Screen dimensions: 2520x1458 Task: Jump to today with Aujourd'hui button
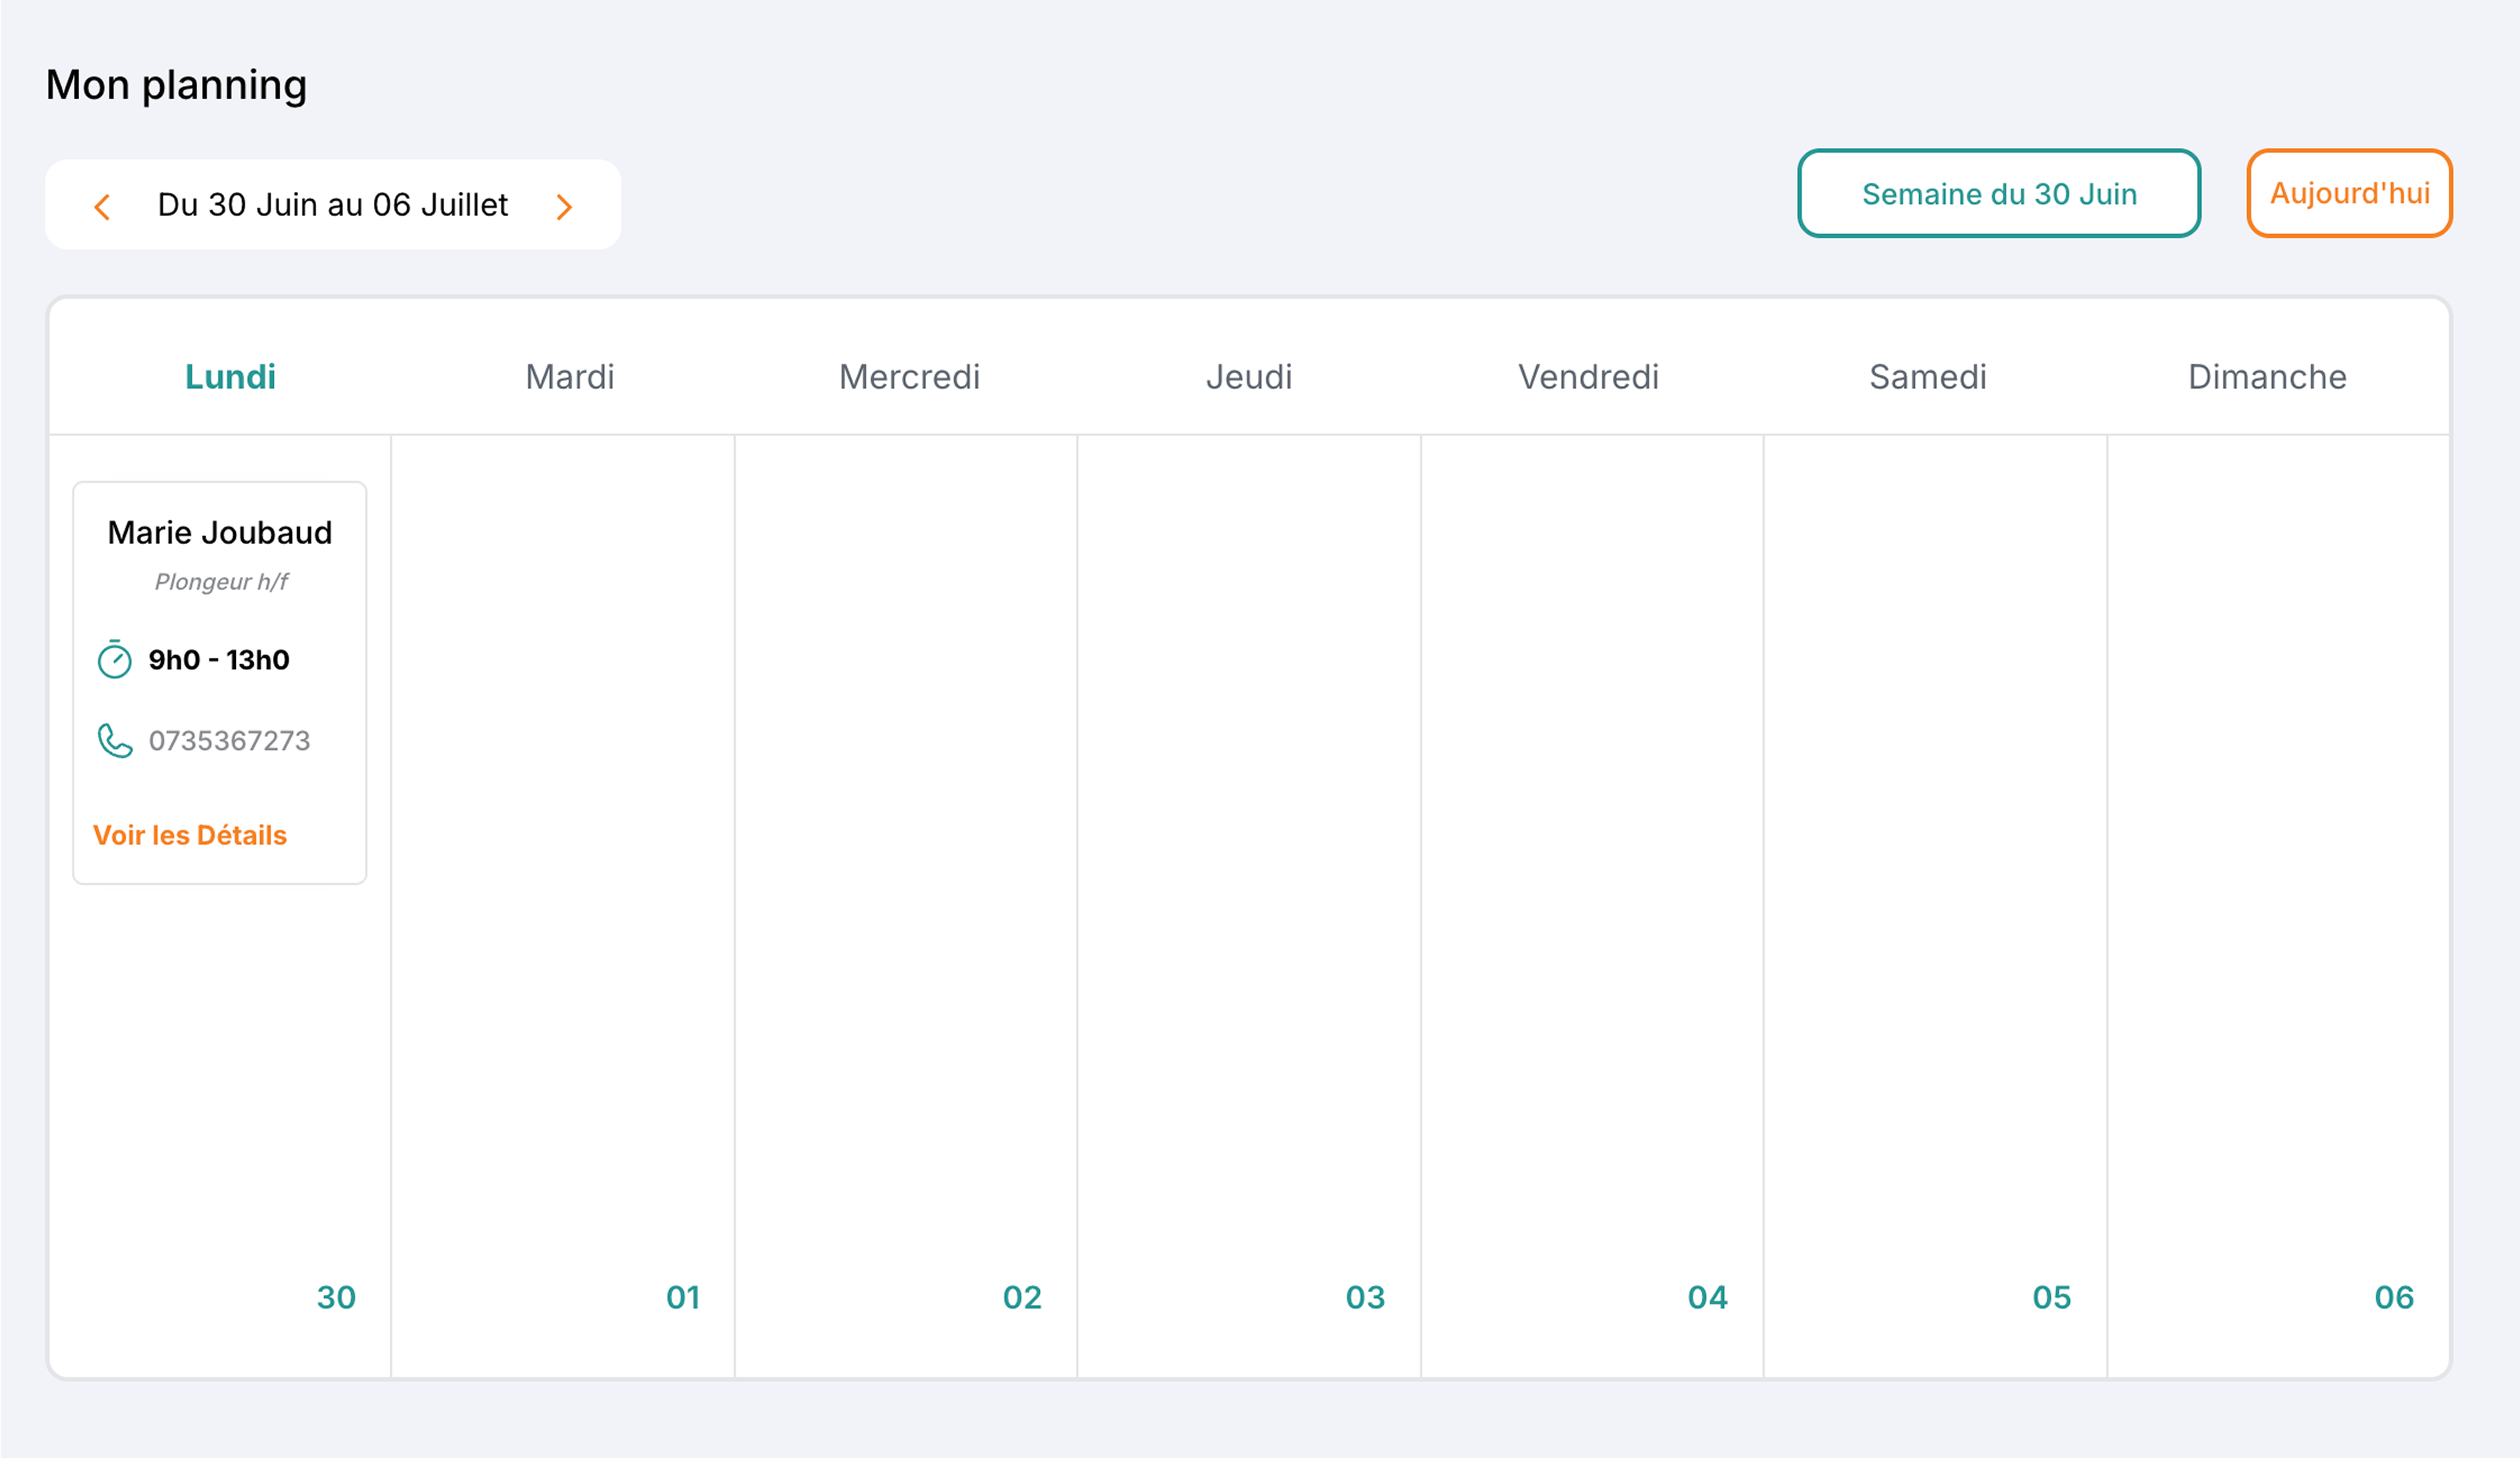[x=2349, y=193]
